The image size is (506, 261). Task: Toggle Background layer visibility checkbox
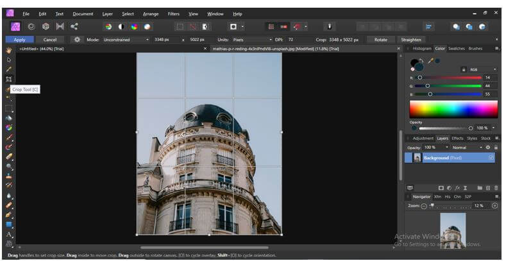click(491, 158)
